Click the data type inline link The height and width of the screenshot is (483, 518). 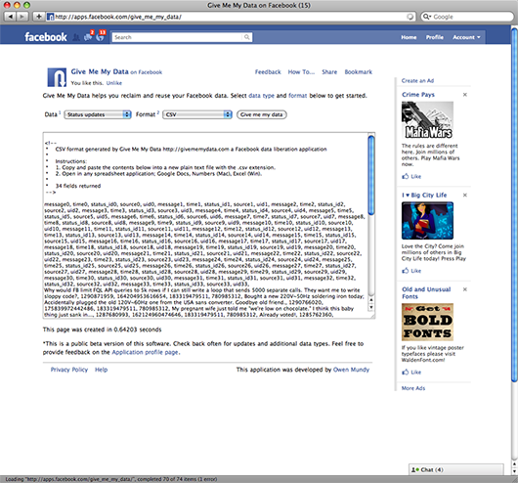point(261,96)
